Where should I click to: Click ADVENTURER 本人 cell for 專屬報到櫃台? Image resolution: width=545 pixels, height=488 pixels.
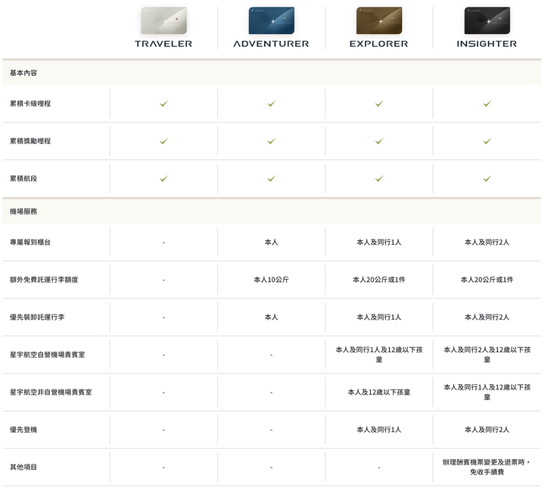272,242
